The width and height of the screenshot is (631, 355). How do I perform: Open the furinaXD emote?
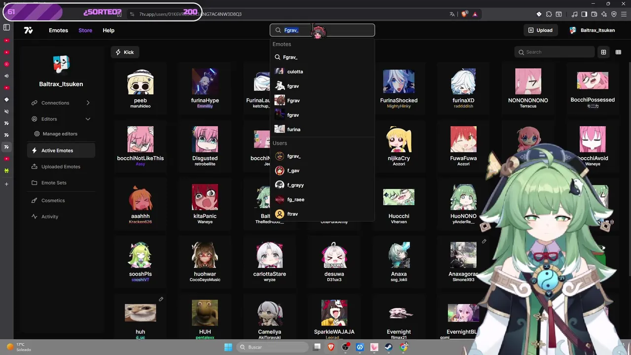pyautogui.click(x=463, y=88)
